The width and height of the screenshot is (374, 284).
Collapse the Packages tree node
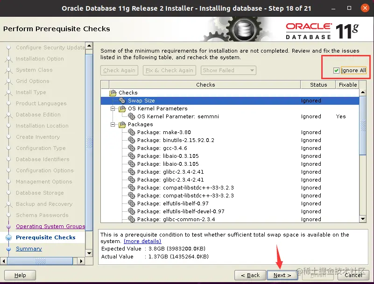coord(113,124)
